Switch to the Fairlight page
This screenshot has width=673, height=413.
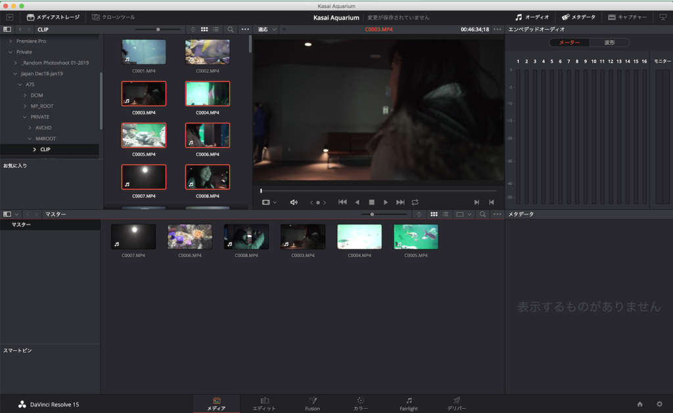[x=408, y=404]
